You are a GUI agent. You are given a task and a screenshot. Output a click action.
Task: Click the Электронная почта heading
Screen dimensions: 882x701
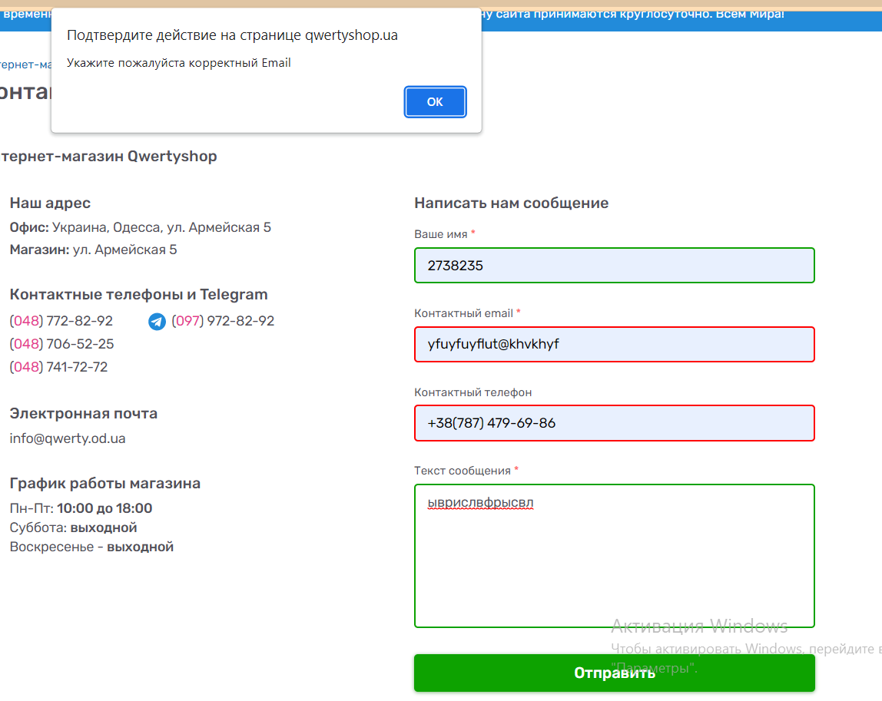click(83, 414)
